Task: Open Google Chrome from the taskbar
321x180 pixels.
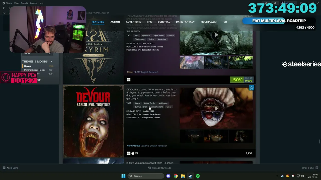Action: pyautogui.click(x=176, y=176)
